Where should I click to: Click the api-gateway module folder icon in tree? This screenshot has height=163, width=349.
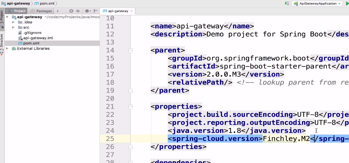14,17
